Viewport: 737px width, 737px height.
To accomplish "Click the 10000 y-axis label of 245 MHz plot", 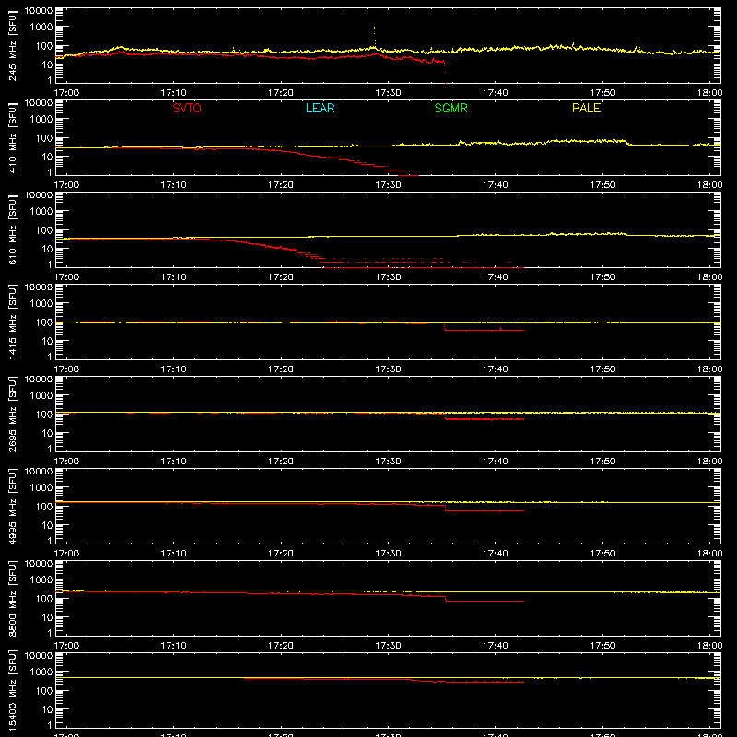I will pos(39,11).
